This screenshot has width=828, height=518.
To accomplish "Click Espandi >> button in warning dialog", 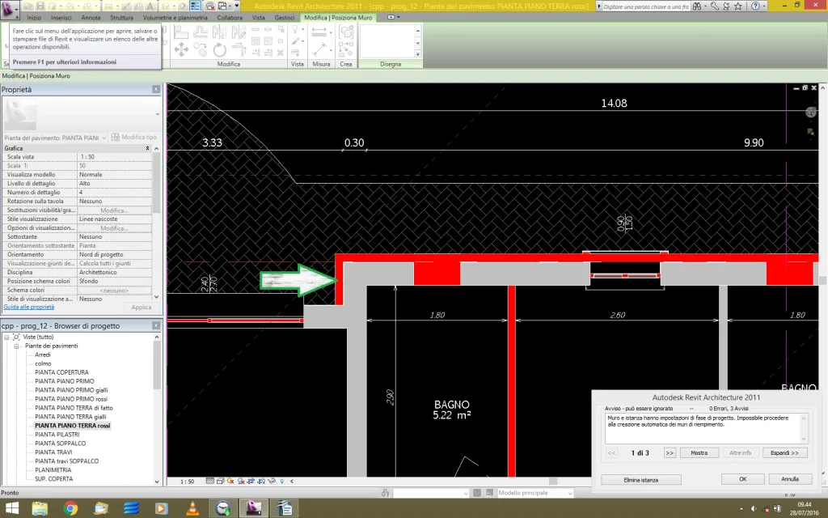I will pos(784,453).
